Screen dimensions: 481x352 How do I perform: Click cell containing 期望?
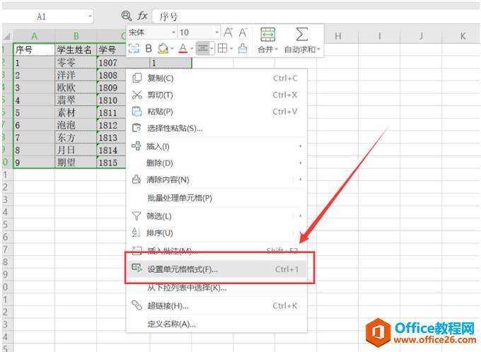76,163
